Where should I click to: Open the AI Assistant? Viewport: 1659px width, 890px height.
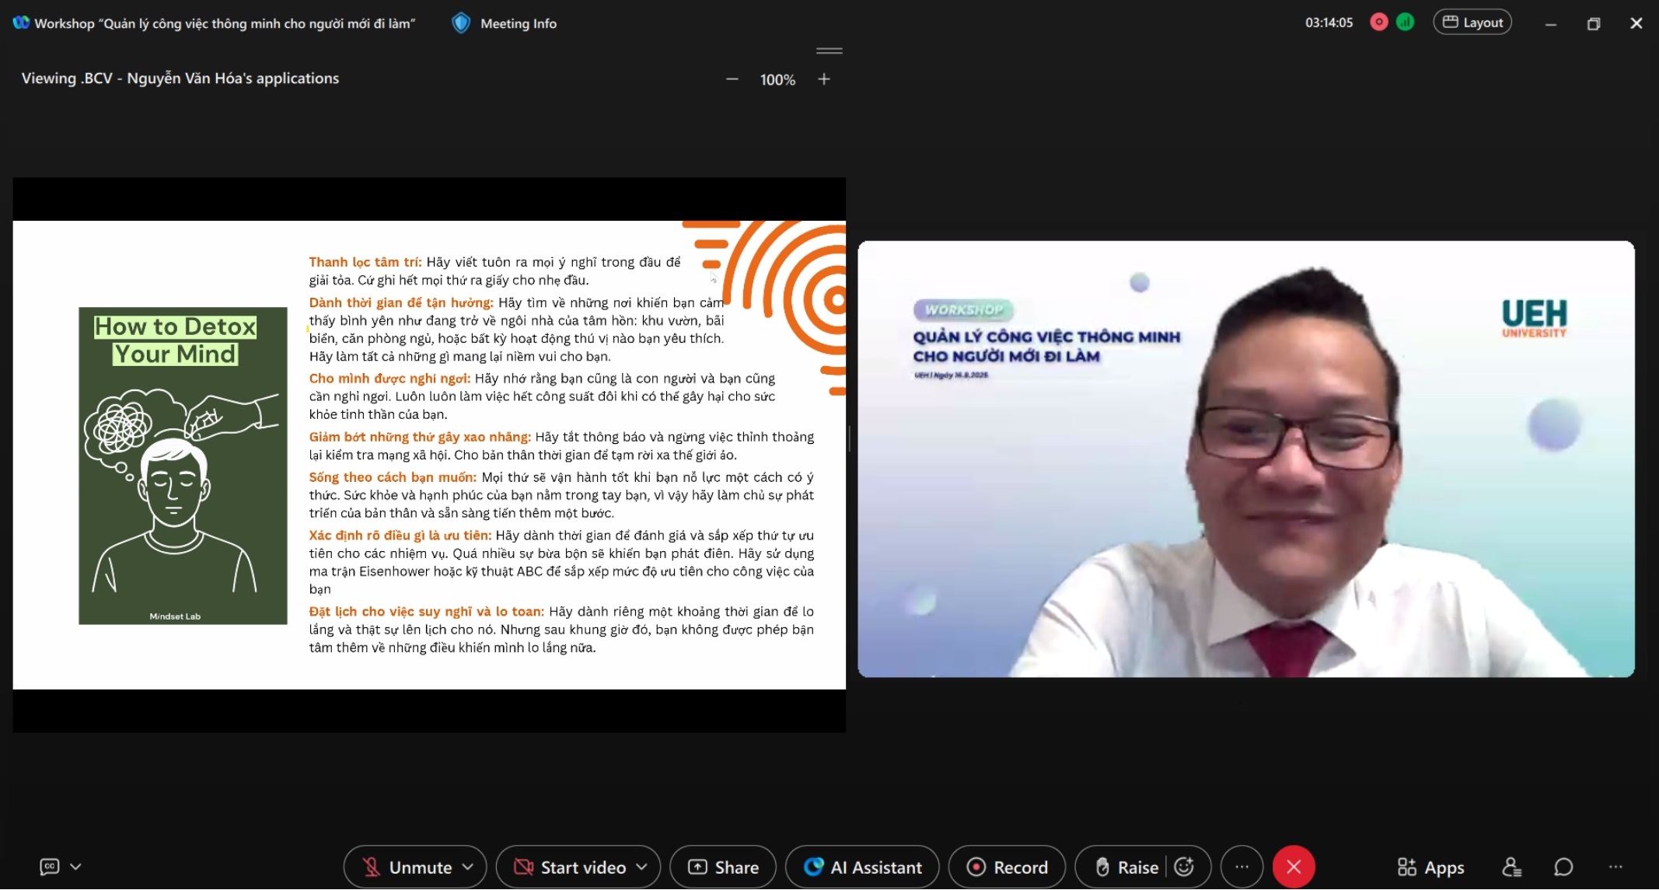click(x=862, y=867)
